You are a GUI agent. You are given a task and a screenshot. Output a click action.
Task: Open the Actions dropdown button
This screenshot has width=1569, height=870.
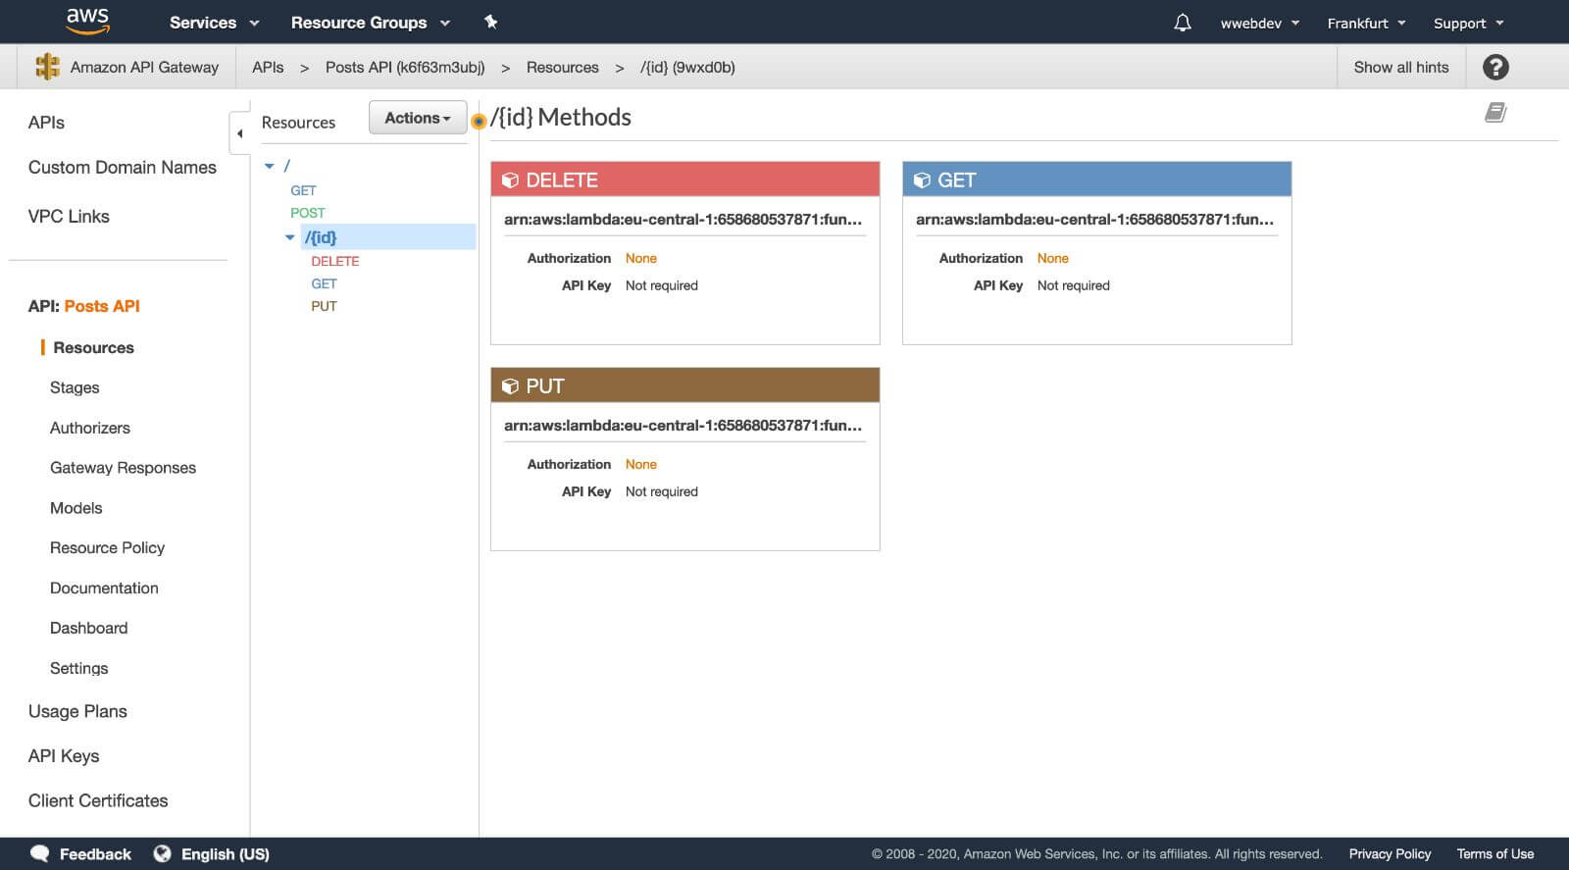pyautogui.click(x=418, y=118)
